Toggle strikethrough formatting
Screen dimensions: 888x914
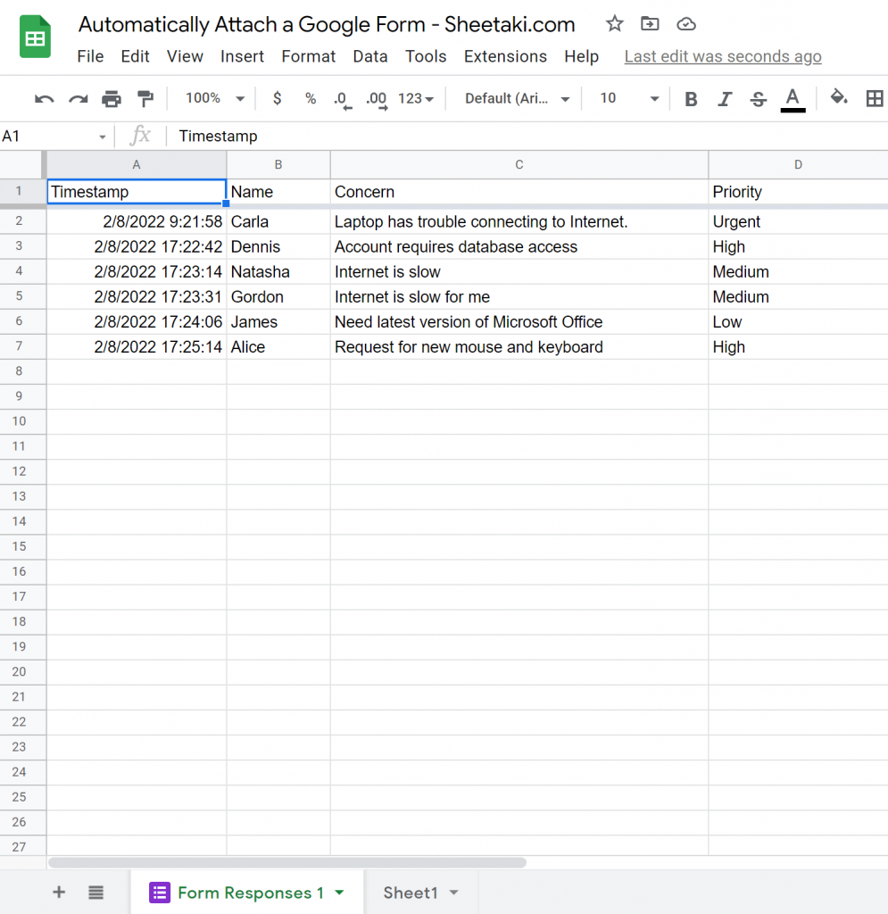tap(757, 98)
